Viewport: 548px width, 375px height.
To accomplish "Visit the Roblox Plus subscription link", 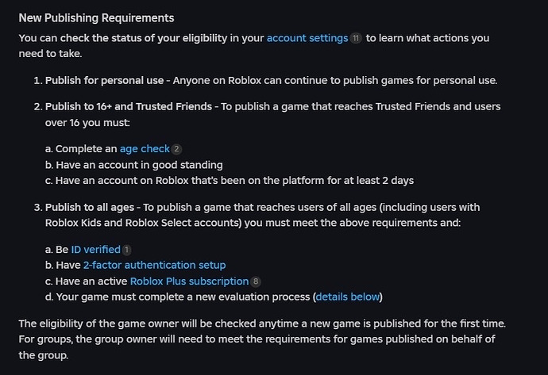I will [190, 281].
